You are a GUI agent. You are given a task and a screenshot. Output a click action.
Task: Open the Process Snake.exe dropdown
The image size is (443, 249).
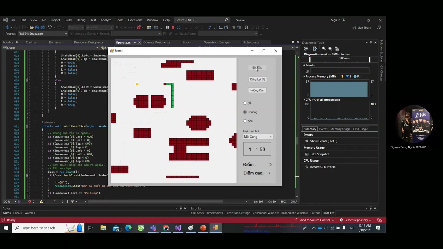66,34
